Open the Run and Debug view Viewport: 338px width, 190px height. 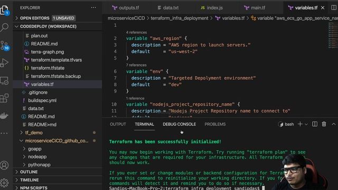4,63
